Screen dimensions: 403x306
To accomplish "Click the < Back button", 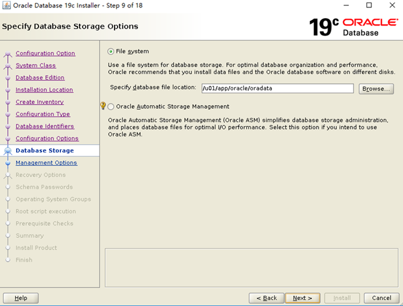I will point(267,298).
